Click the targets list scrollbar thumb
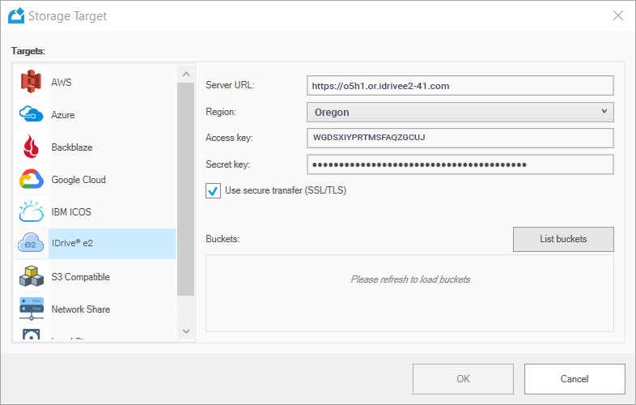Viewport: 636px width, 405px height. (x=186, y=189)
